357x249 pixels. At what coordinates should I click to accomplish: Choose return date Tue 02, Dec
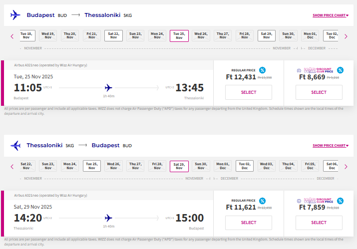click(245, 166)
